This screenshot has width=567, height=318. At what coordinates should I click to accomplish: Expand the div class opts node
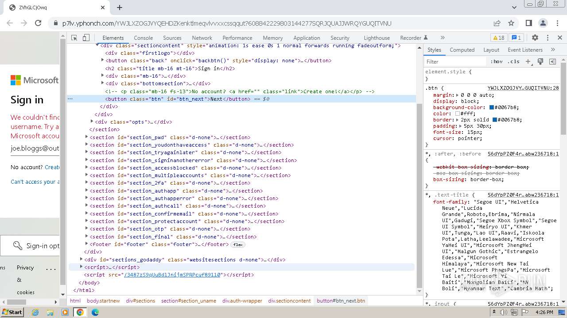click(x=92, y=121)
